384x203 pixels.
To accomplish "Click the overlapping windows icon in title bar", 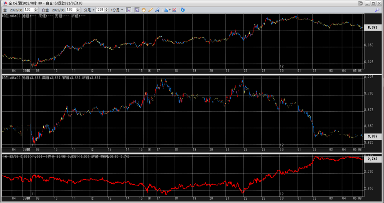I will point(360,3).
